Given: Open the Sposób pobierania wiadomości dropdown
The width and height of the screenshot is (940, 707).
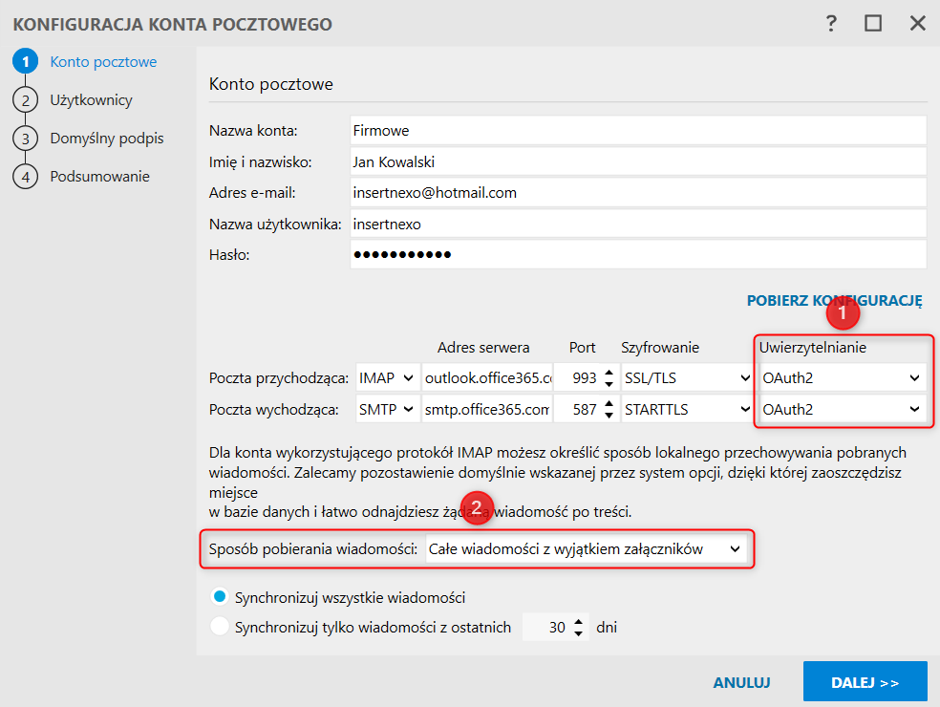Looking at the screenshot, I should pos(585,549).
